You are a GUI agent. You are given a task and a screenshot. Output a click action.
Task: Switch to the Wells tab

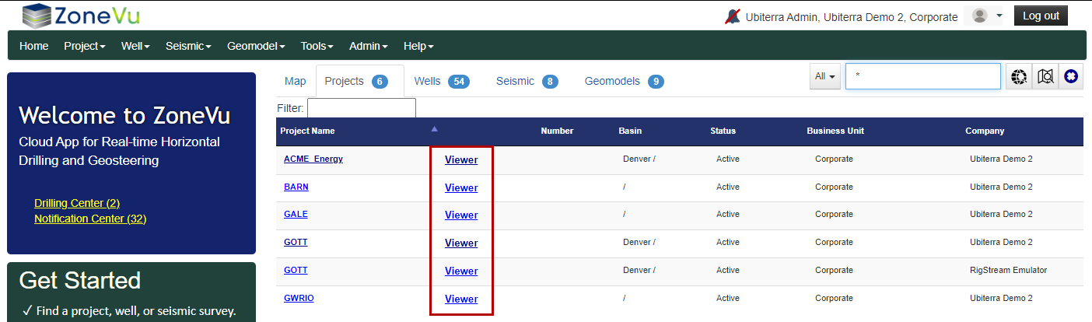pos(442,81)
